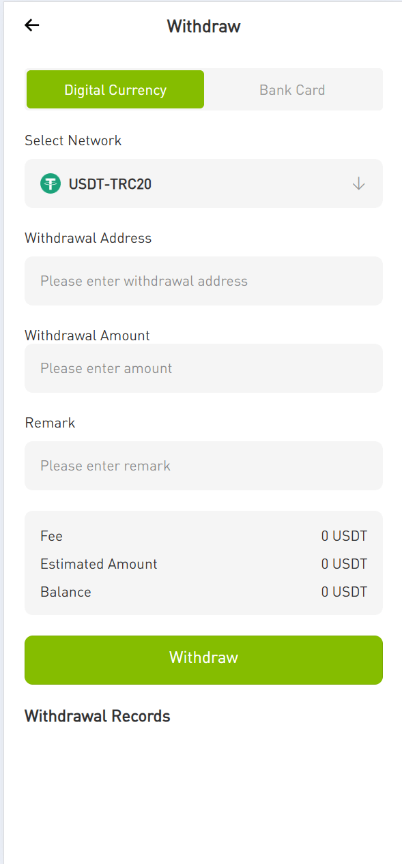
Task: Focus the withdrawal address field
Action: pos(203,281)
